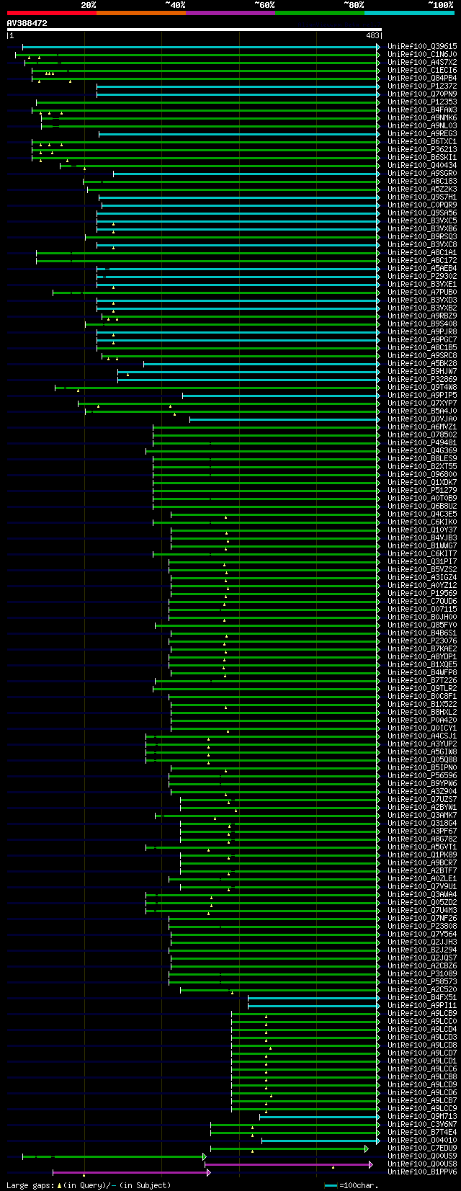Open hit UniRef100_A4S7X2

pyautogui.click(x=422, y=63)
